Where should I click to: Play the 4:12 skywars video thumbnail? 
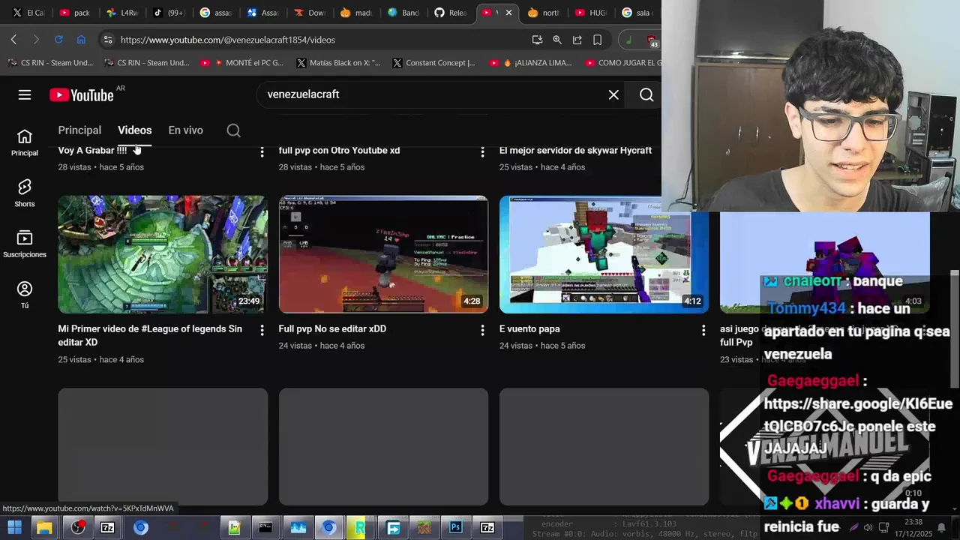coord(604,254)
